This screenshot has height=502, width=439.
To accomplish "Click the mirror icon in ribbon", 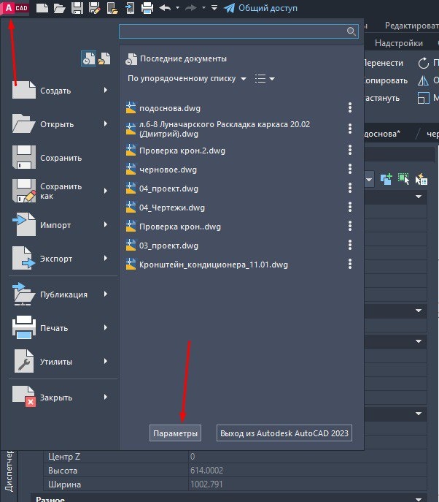I will pos(424,80).
